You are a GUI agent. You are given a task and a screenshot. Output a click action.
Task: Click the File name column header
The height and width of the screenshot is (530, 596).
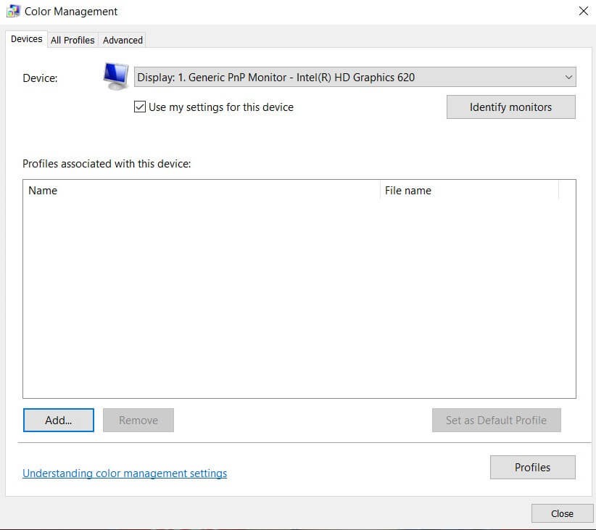click(468, 191)
